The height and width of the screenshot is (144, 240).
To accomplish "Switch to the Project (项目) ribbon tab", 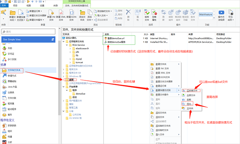I will coord(15,6).
